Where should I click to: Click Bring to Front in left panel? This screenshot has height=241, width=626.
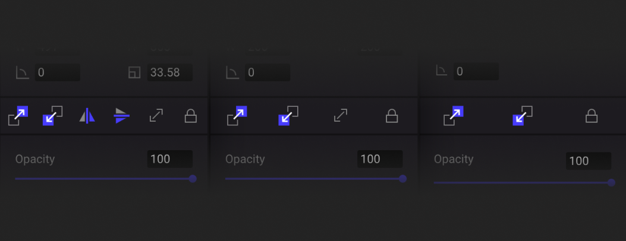click(x=18, y=116)
